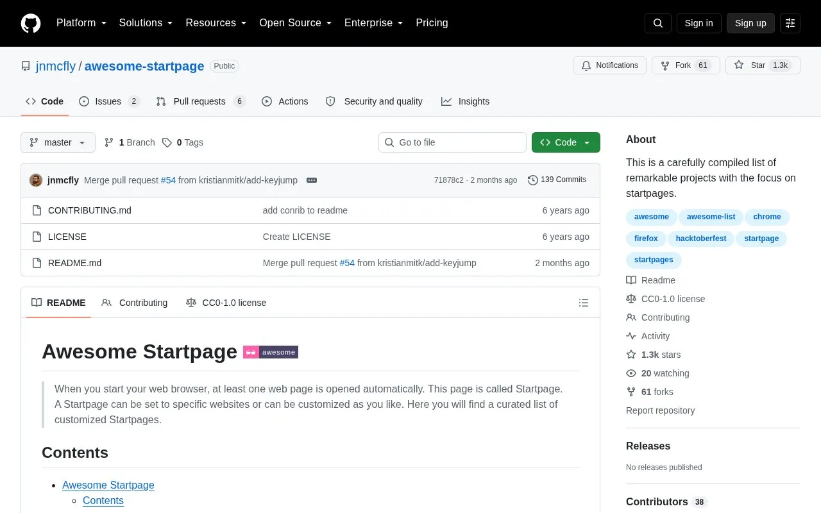Image resolution: width=821 pixels, height=513 pixels.
Task: Open the Actions tab
Action: (x=285, y=101)
